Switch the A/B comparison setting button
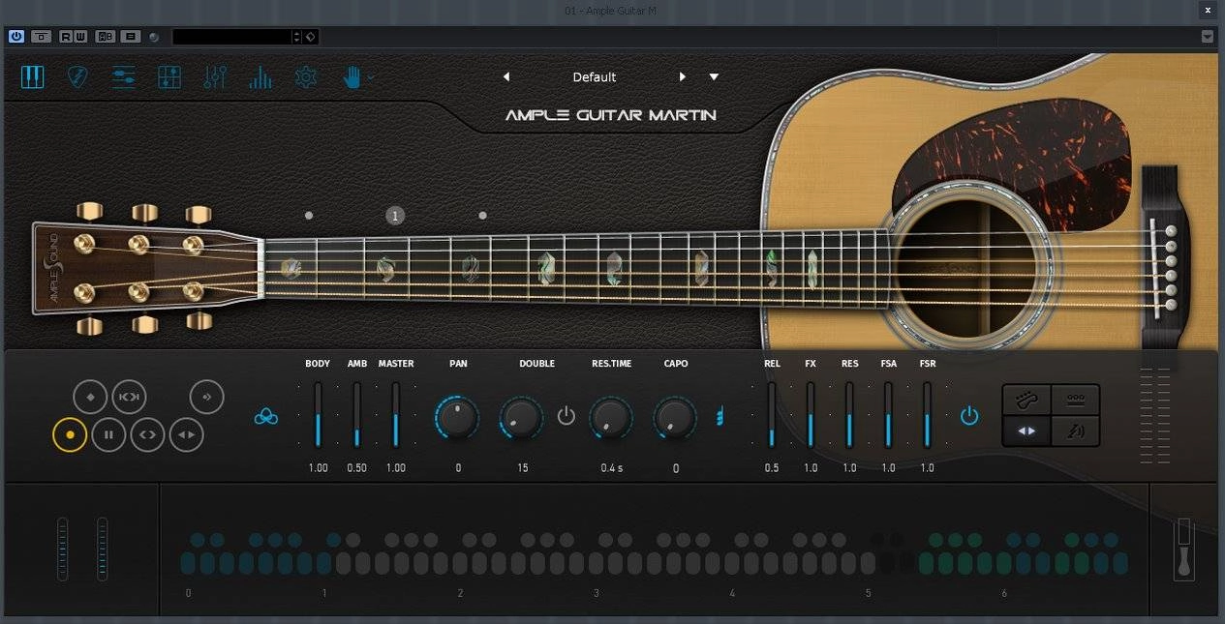The height and width of the screenshot is (624, 1225). pyautogui.click(x=105, y=37)
